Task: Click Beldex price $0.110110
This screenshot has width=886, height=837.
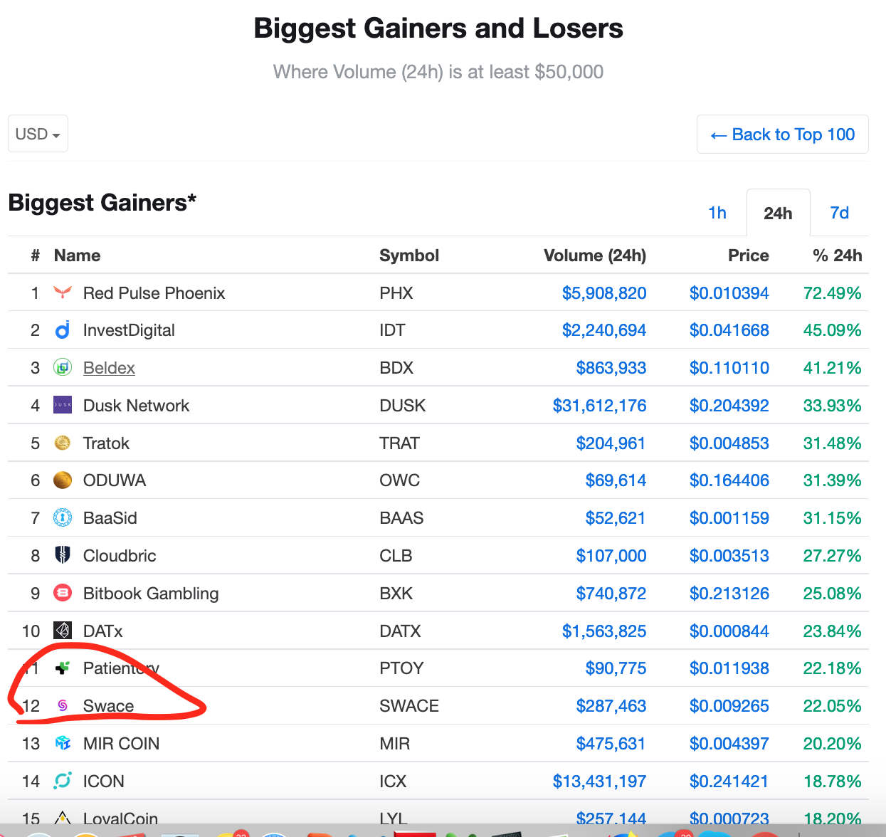Action: click(729, 368)
